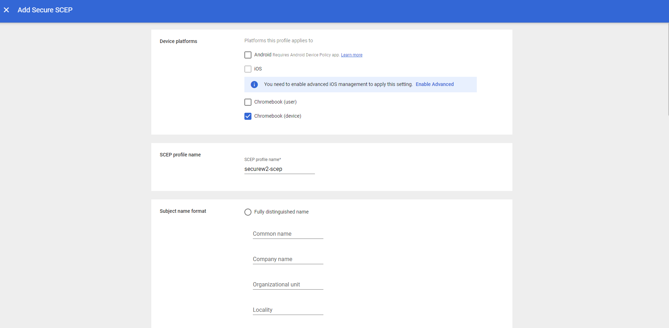Select the Fully distinguished name radio button
The image size is (669, 328).
pyautogui.click(x=248, y=212)
